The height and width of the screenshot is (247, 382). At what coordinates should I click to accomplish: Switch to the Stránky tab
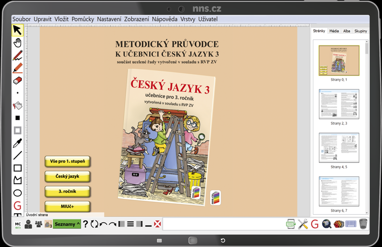pos(319,31)
